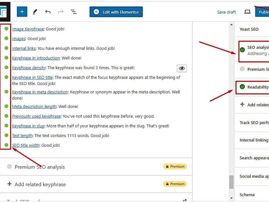Screen dimensions: 269x202
Task: Click the scrollbar down arrow
Action: [x=231, y=198]
